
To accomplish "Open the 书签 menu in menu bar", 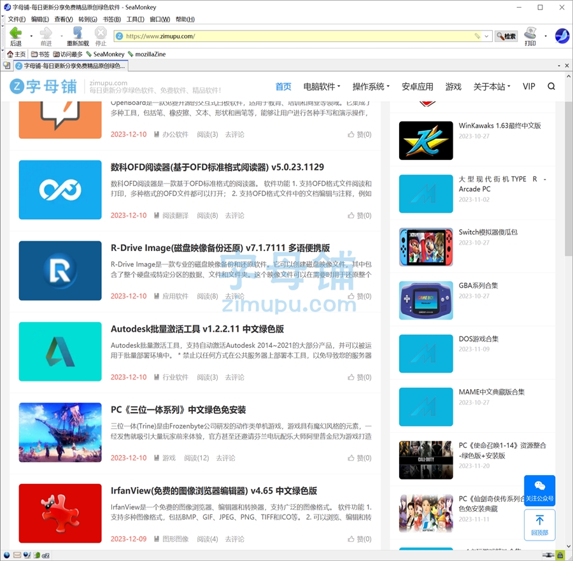I will pos(112,19).
